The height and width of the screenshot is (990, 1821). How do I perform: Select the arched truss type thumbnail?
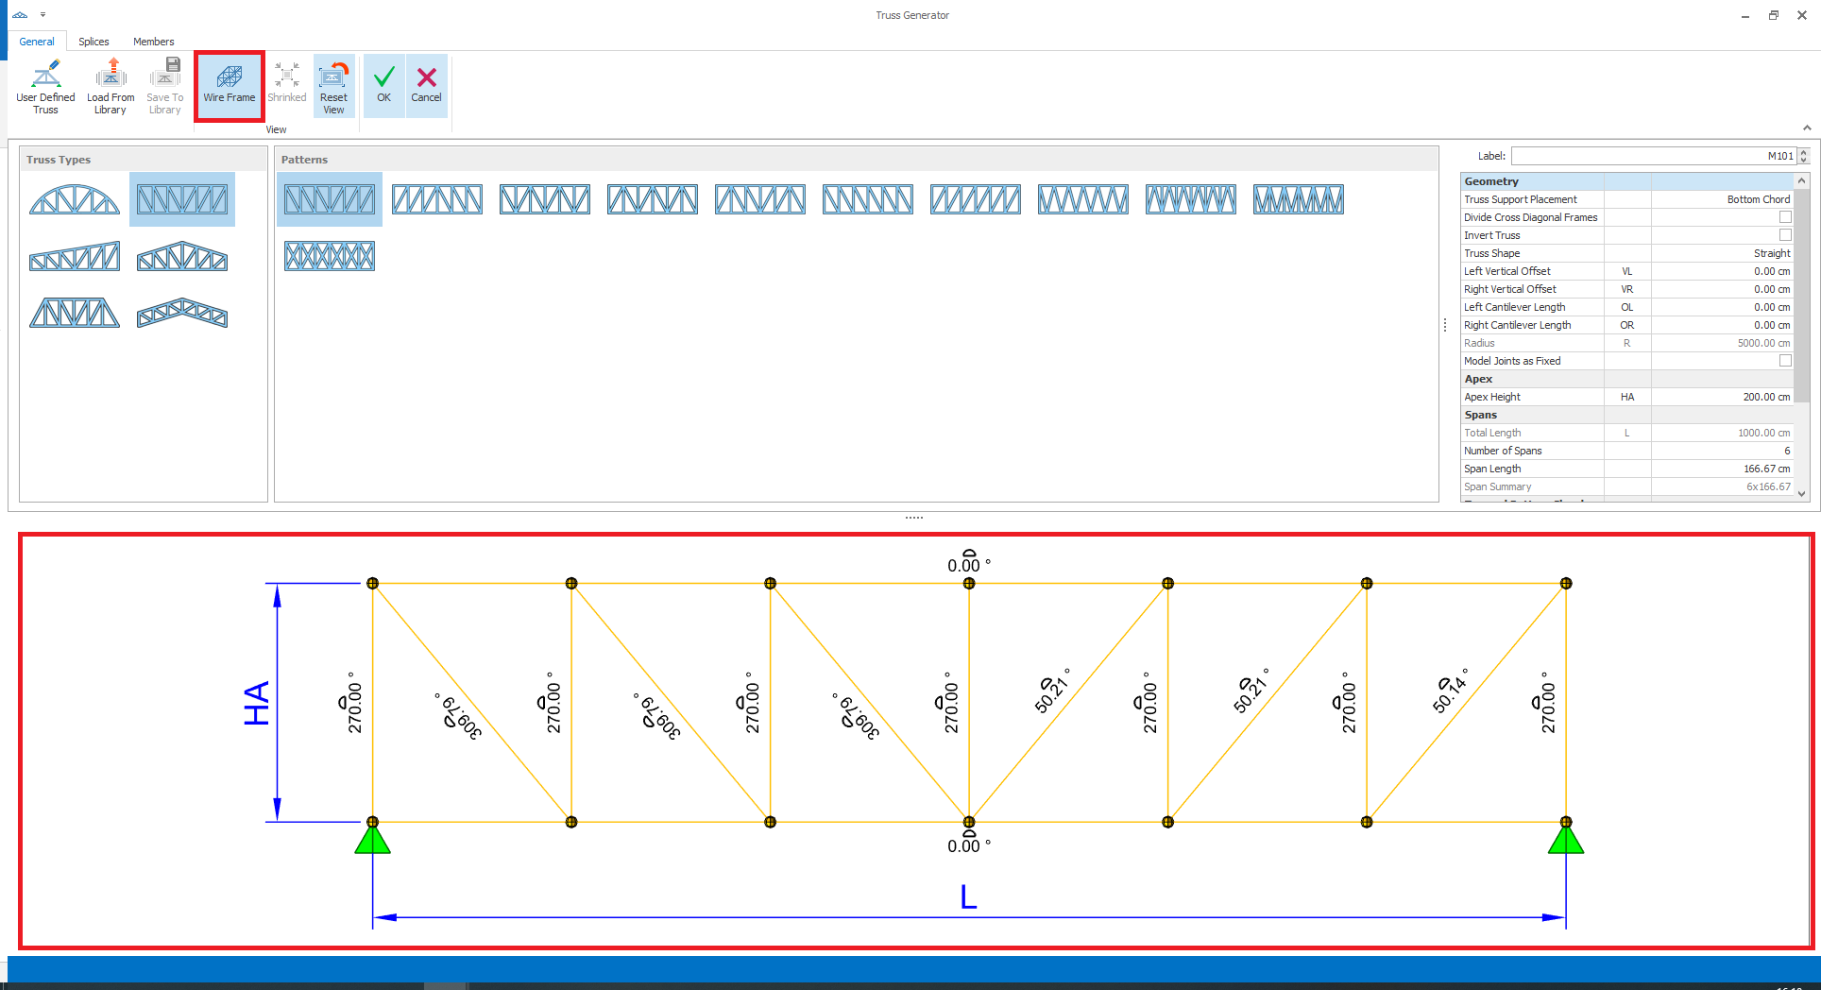74,198
